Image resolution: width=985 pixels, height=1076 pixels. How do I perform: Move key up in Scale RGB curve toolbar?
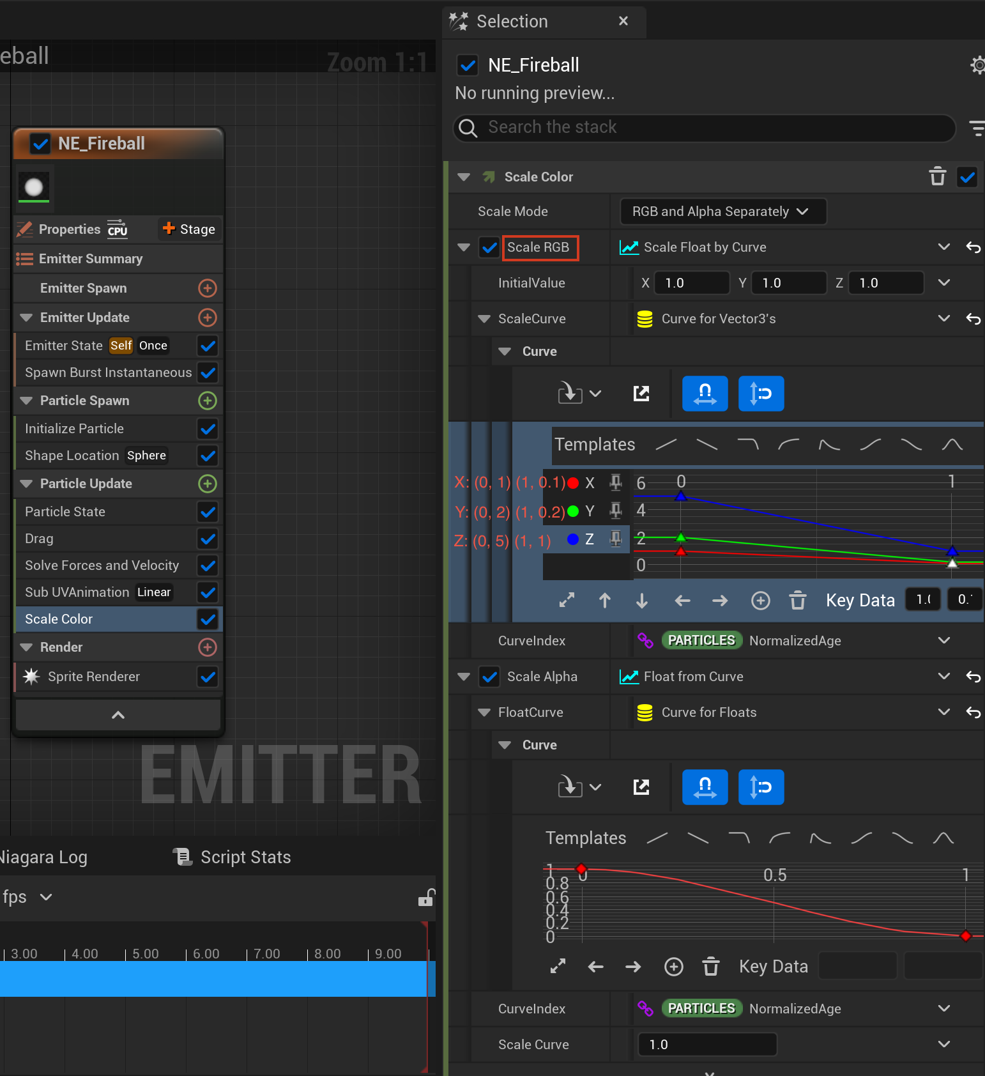(605, 600)
